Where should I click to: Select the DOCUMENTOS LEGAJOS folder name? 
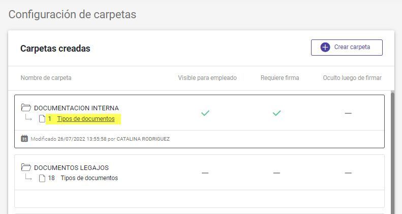[71, 167]
